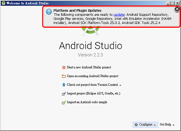Maximize the Welcome to Android Studio window
This screenshot has width=181, height=131.
173,3
